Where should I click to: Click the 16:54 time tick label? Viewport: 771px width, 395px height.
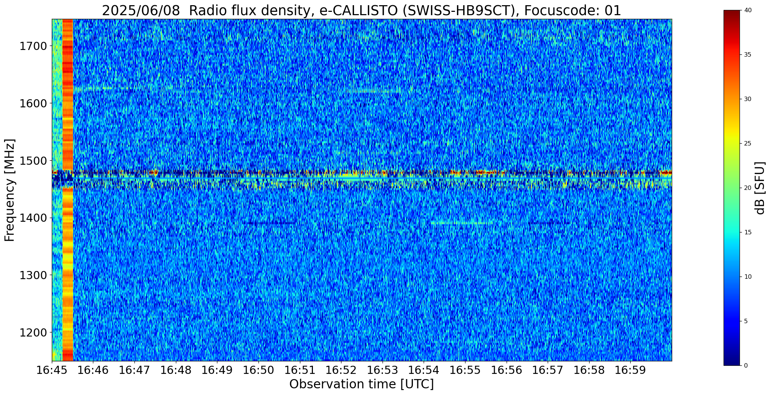click(424, 370)
